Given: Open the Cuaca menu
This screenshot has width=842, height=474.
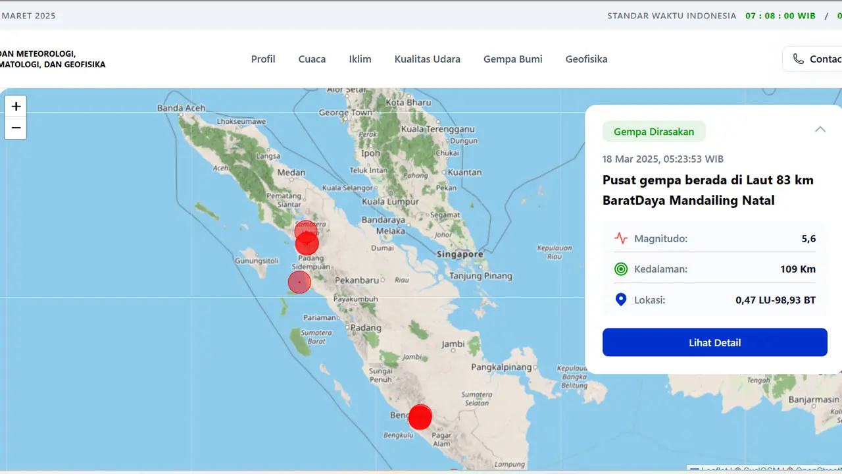Looking at the screenshot, I should click(312, 59).
